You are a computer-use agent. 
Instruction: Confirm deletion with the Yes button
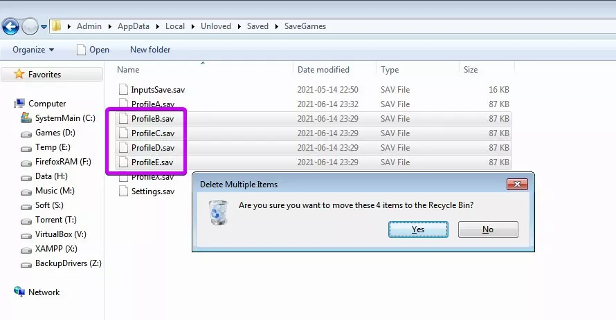[418, 229]
